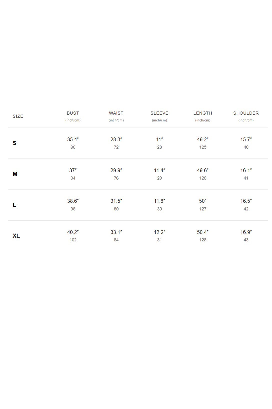Click the LENGTH column header
Screen dimensions: 272x409
(203, 113)
